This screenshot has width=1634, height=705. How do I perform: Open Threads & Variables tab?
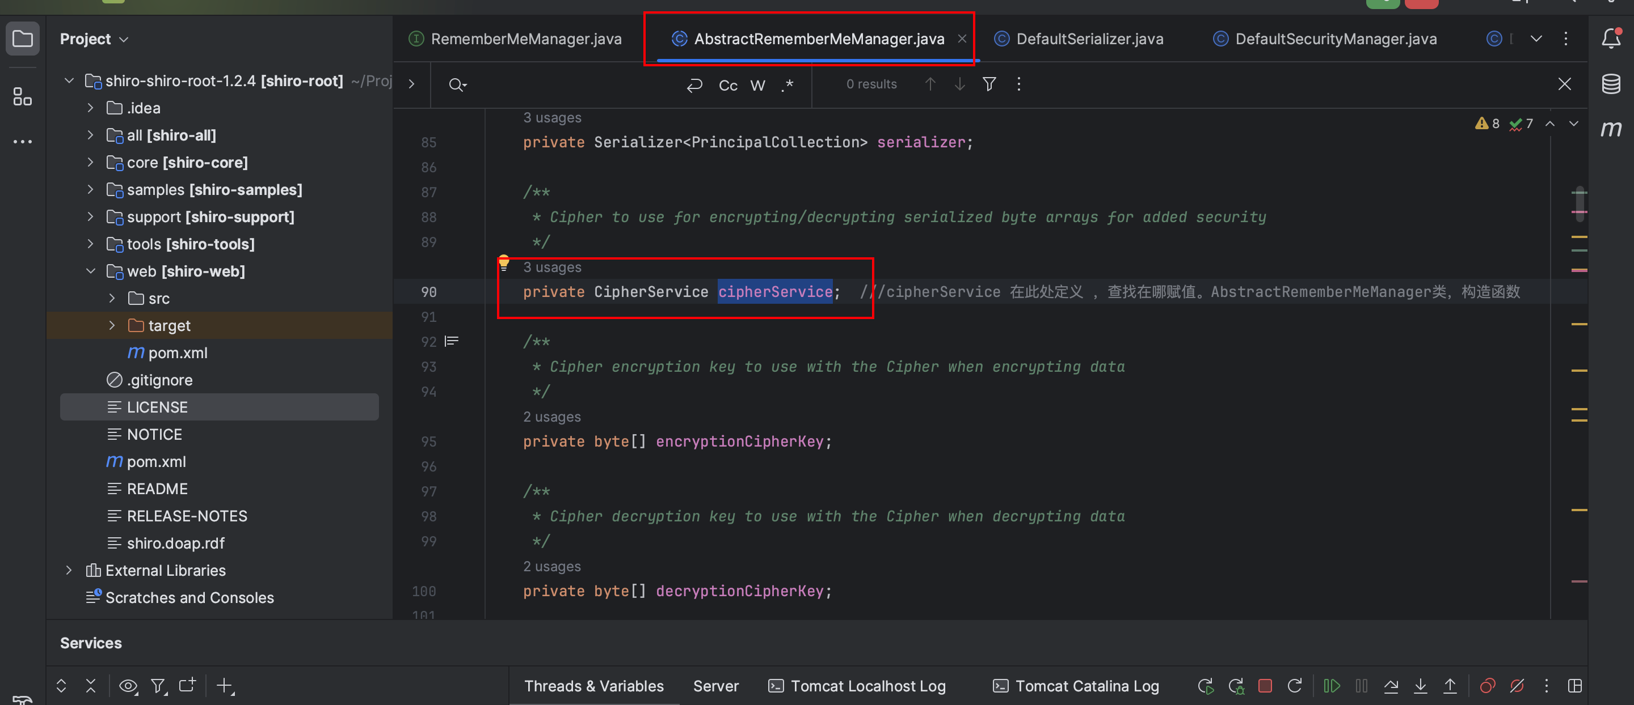[593, 686]
